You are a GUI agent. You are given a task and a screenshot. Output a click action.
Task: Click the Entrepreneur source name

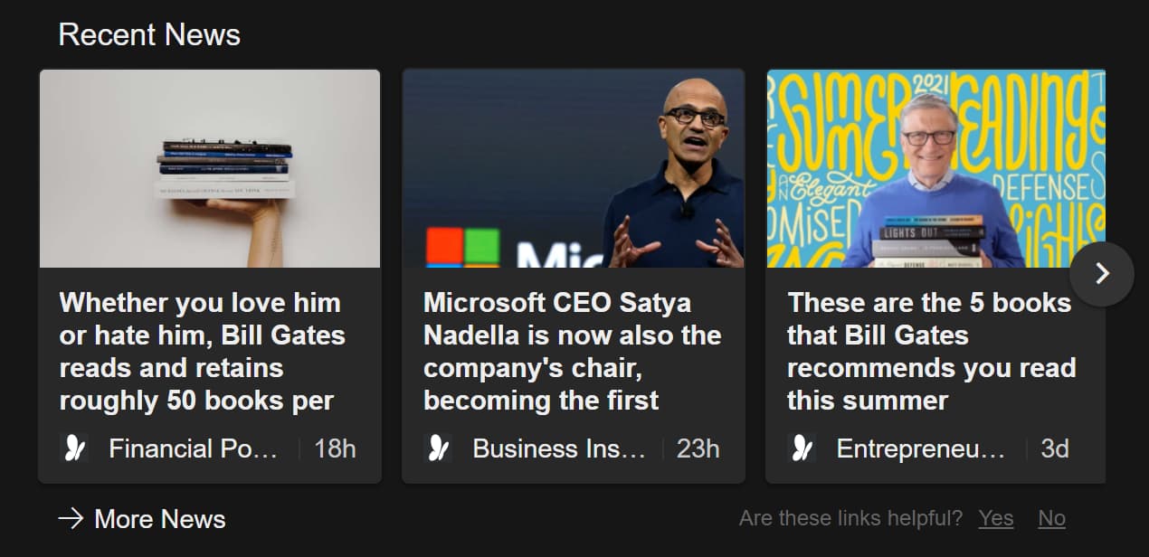920,448
